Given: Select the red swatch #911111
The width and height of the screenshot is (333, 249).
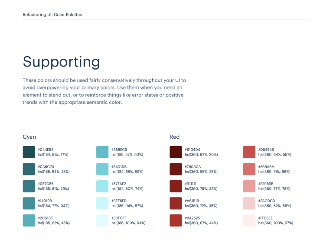Looking at the screenshot, I should coord(176,186).
